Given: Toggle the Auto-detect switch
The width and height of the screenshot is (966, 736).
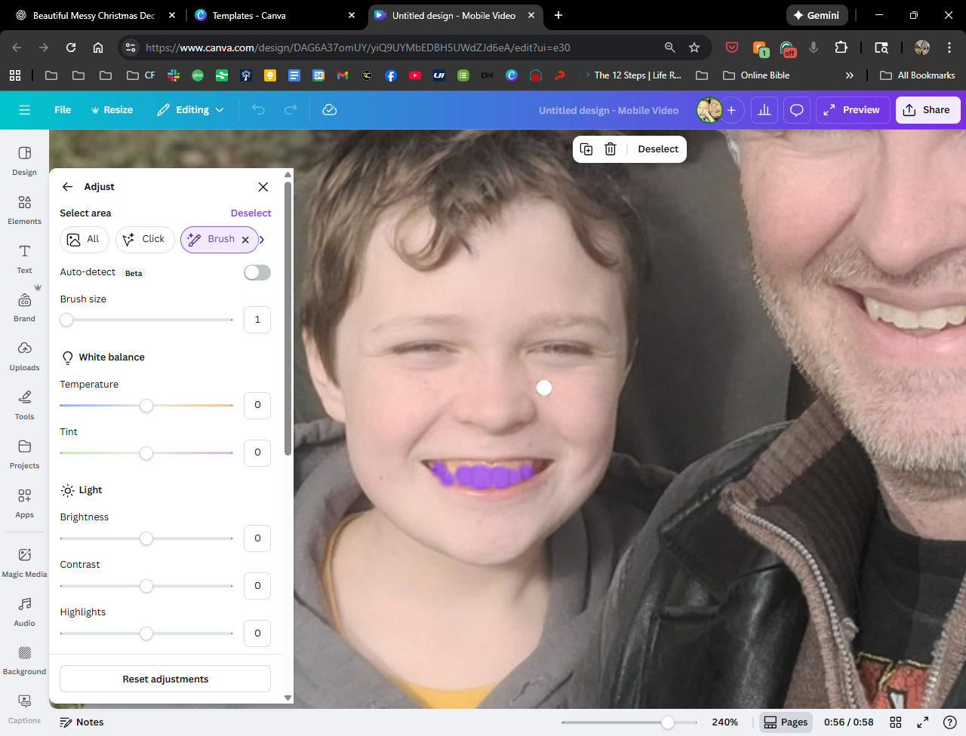Looking at the screenshot, I should point(257,272).
